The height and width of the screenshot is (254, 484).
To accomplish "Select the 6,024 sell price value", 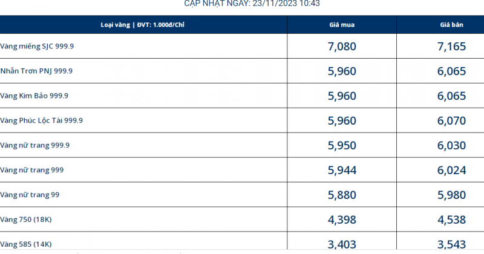I will (x=451, y=170).
